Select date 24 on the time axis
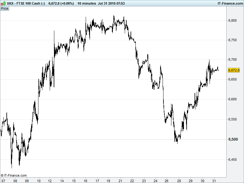244x183 pixels. click(x=156, y=180)
